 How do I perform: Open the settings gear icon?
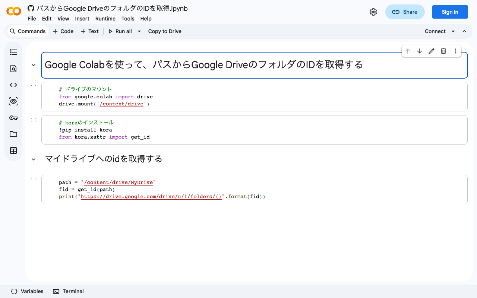373,12
